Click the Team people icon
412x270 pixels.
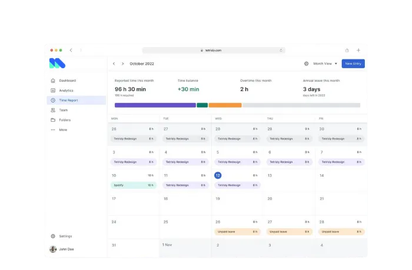point(53,110)
